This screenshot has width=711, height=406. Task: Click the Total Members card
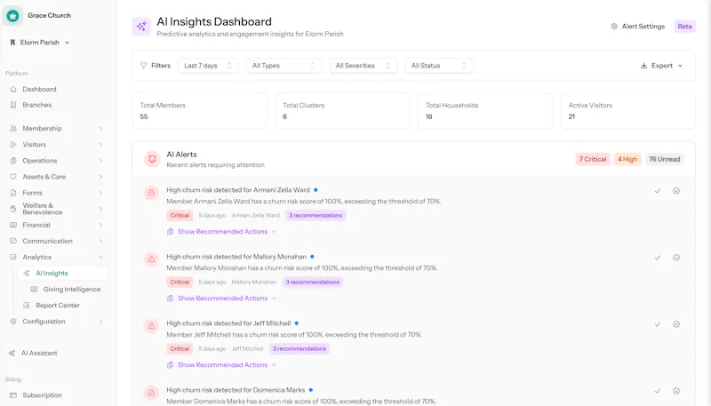pyautogui.click(x=199, y=111)
